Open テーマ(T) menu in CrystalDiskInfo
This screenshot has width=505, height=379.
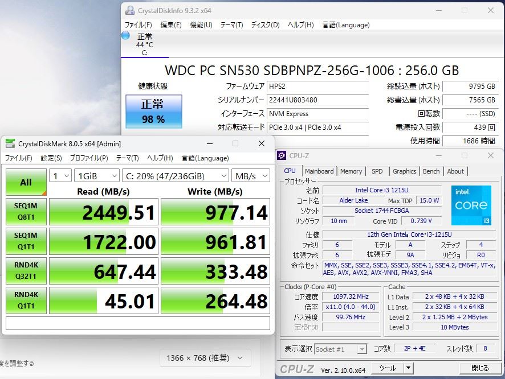(x=231, y=24)
